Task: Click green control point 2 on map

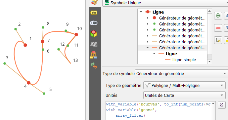Action: [x=16, y=29]
